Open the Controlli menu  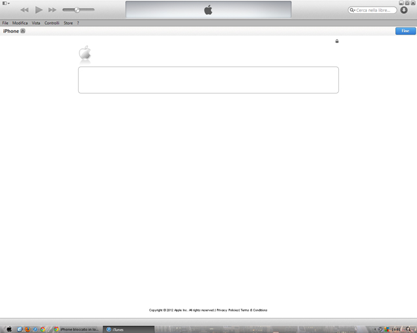[x=52, y=23]
